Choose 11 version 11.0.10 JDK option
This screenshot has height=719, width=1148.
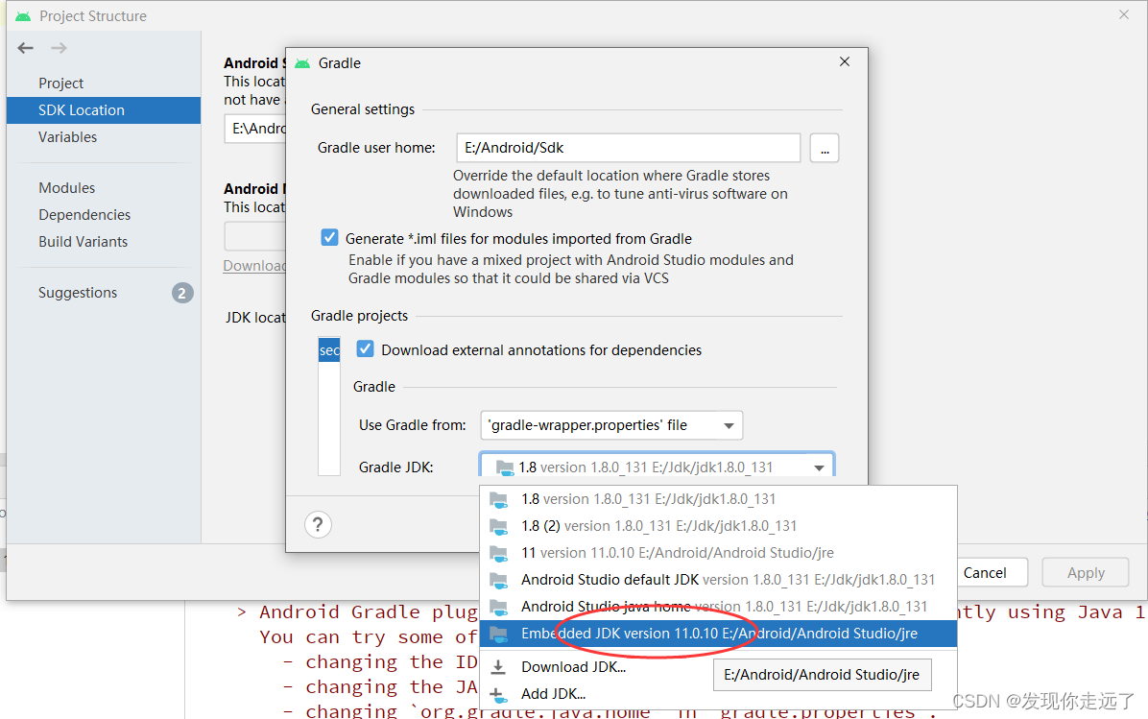[718, 553]
